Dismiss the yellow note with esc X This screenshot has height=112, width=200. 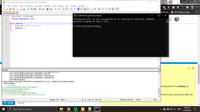[x=193, y=68]
